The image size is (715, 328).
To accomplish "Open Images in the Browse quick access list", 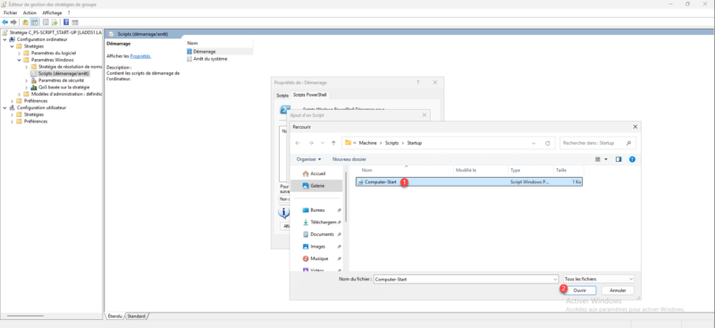I will coord(317,247).
